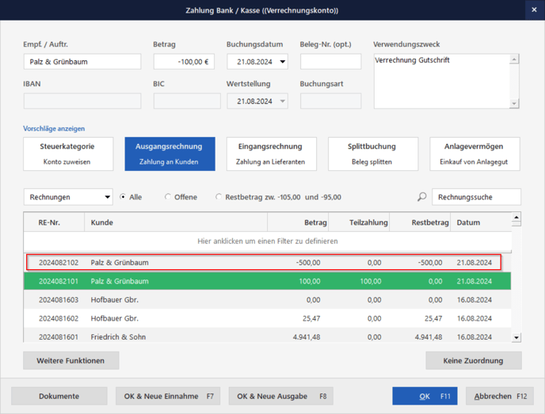
Task: Open the Buchungsdatum date dropdown
Action: tap(283, 62)
